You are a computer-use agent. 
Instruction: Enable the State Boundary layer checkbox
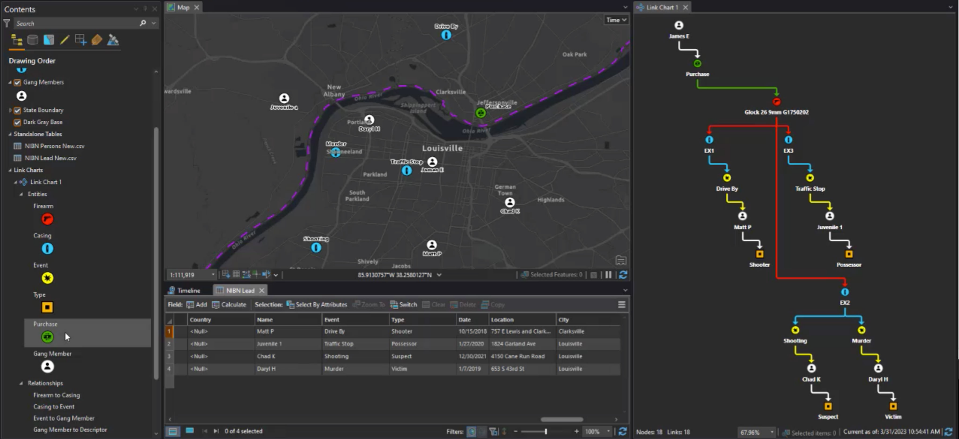pos(17,110)
